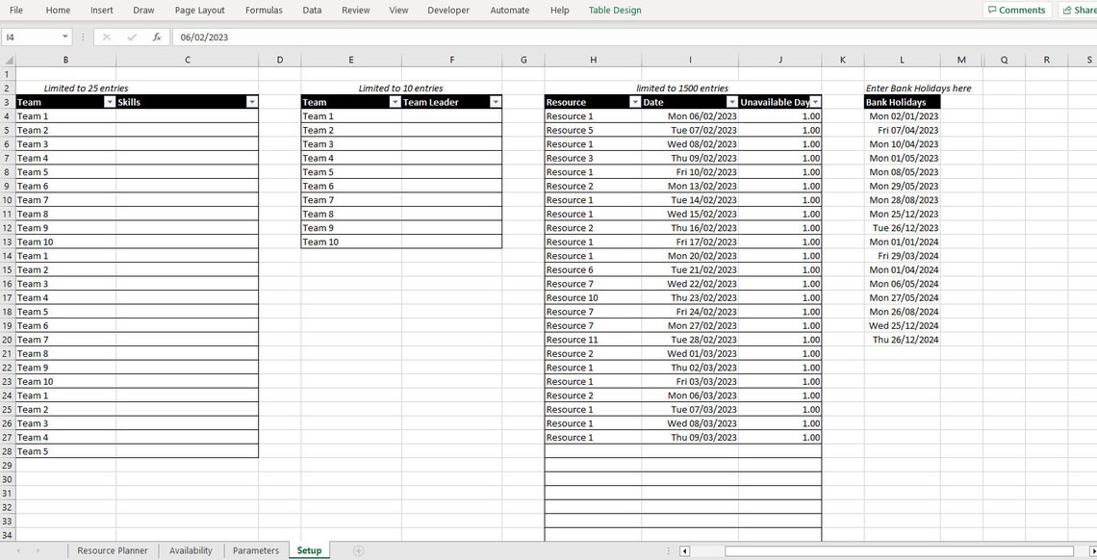Open the Unavailable Days filter dropdown
Viewport: 1097px width, 560px height.
point(816,101)
